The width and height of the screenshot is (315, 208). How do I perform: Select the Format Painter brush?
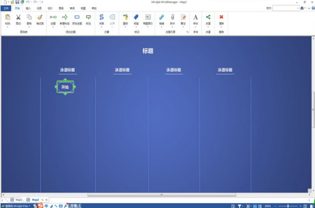[40, 17]
